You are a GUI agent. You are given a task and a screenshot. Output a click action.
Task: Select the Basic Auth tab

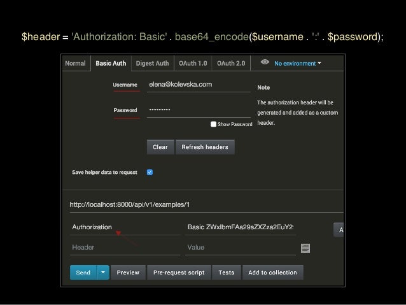pyautogui.click(x=110, y=63)
